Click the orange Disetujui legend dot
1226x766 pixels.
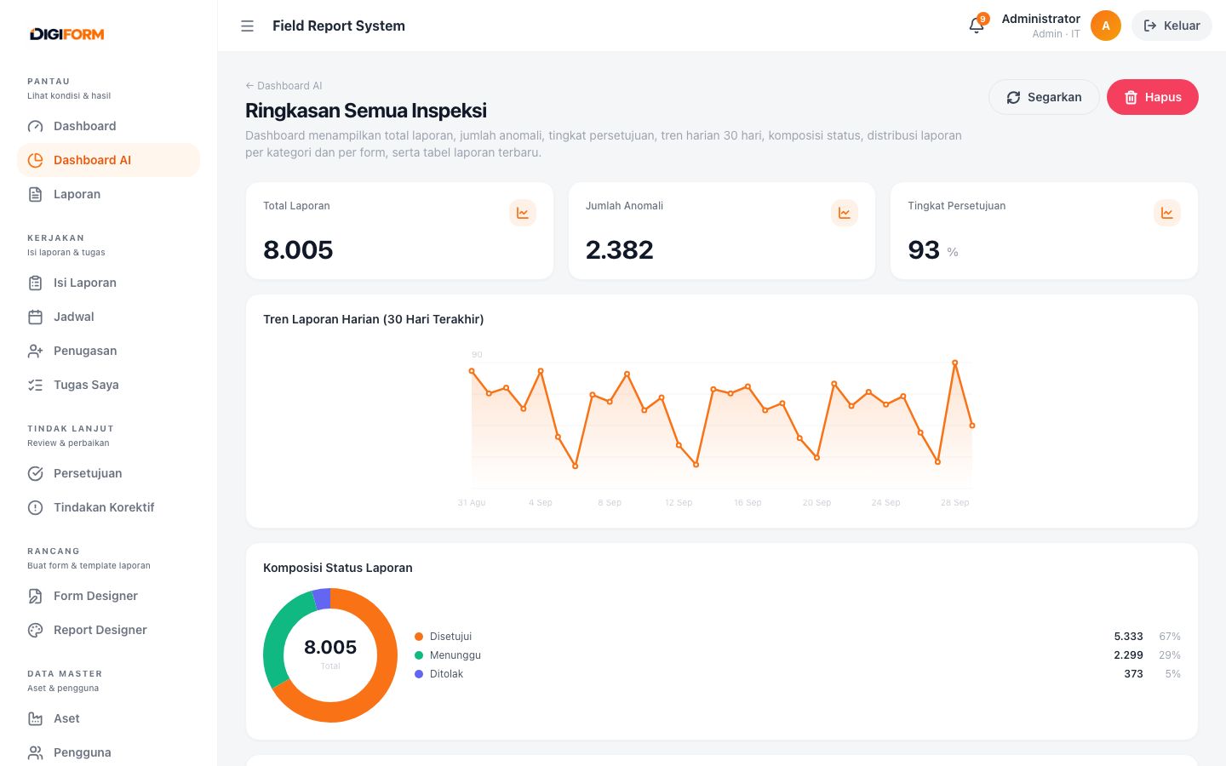(419, 637)
